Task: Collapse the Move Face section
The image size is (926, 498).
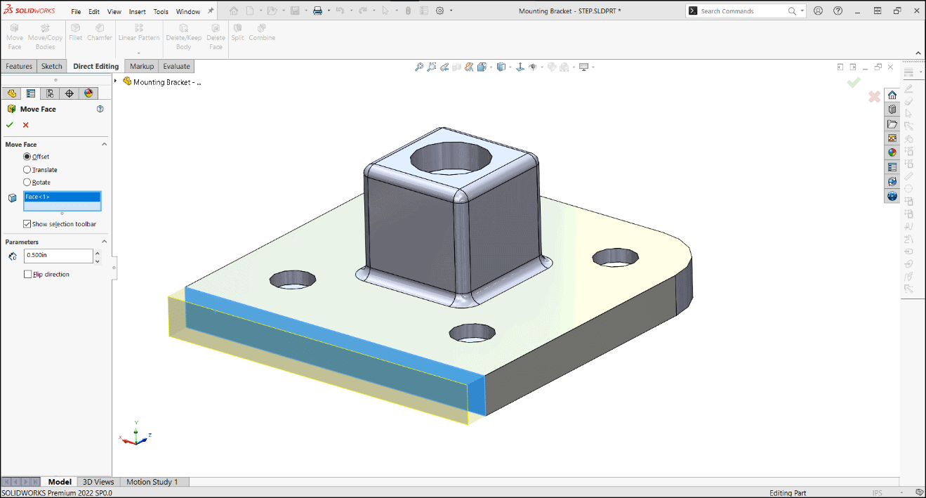Action: tap(105, 144)
